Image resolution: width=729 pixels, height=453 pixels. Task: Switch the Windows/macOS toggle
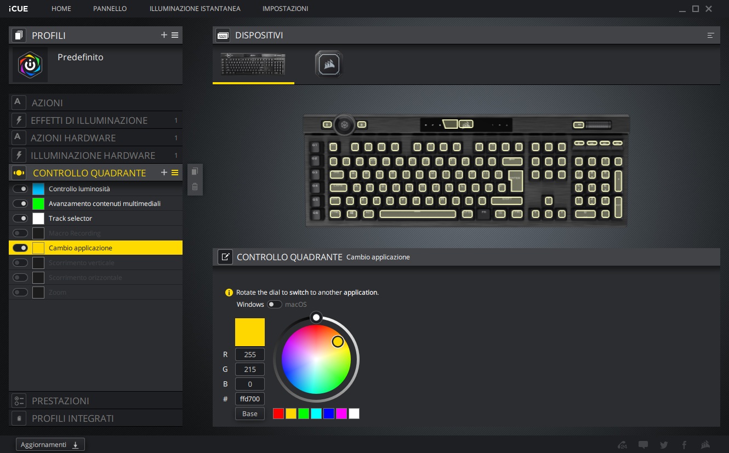pyautogui.click(x=275, y=304)
